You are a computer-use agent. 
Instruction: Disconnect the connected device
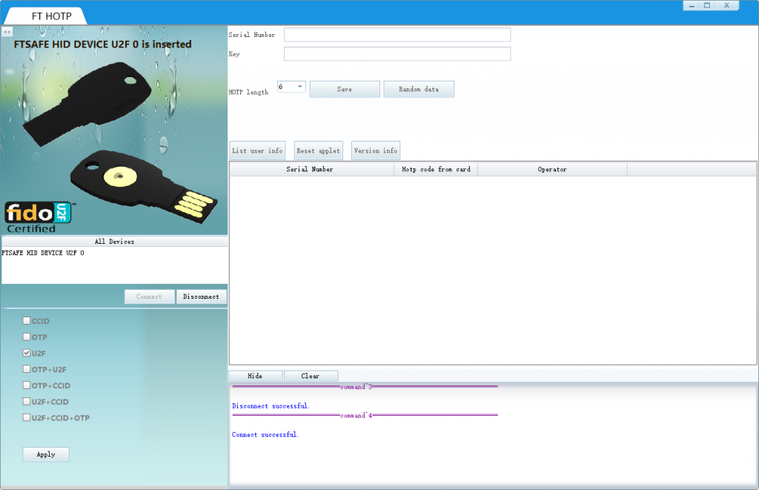pos(201,296)
